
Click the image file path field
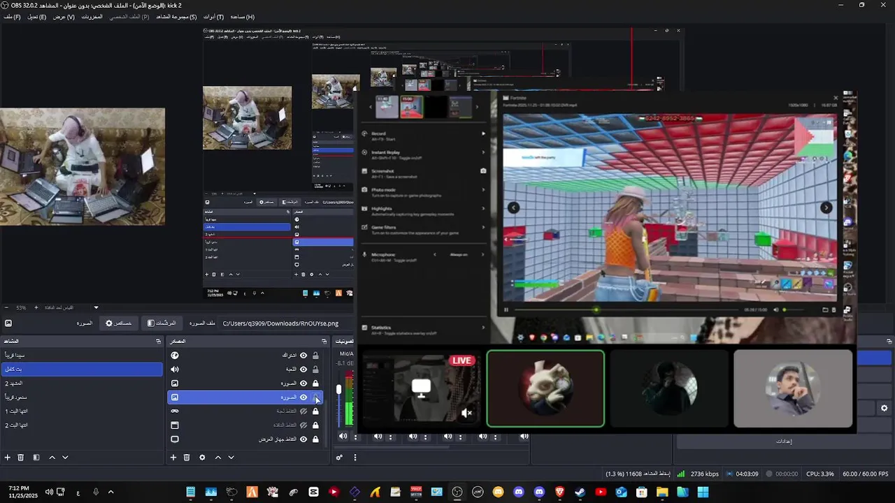[287, 323]
